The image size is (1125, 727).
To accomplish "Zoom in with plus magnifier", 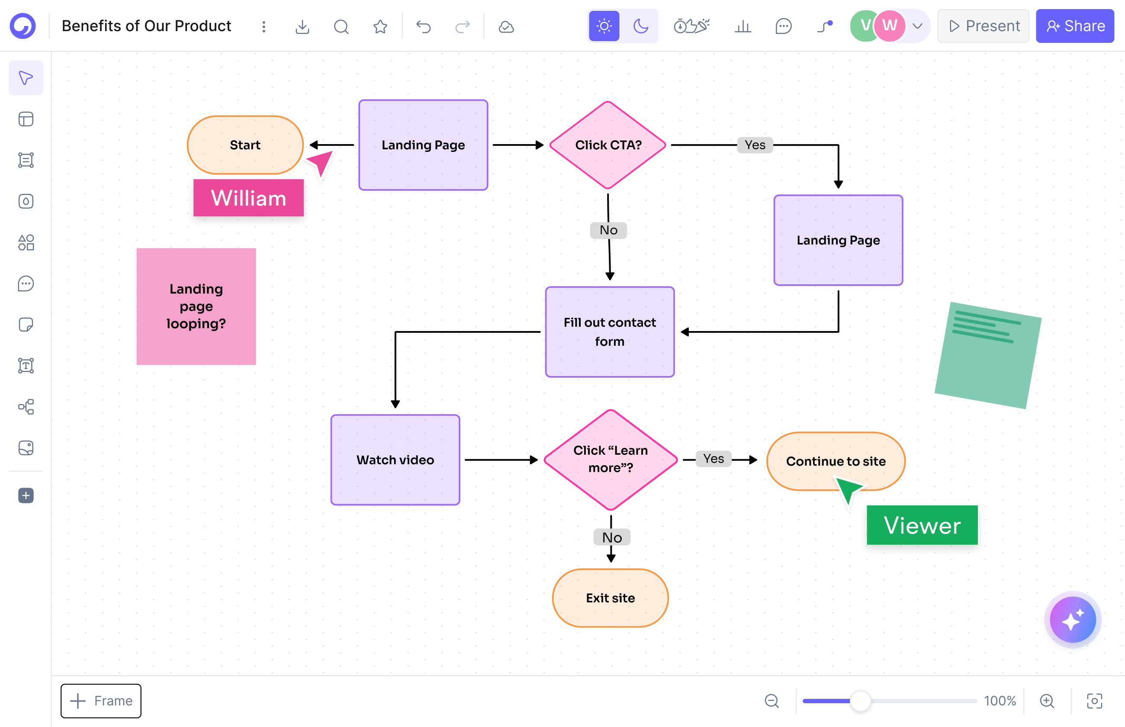I will click(1047, 701).
